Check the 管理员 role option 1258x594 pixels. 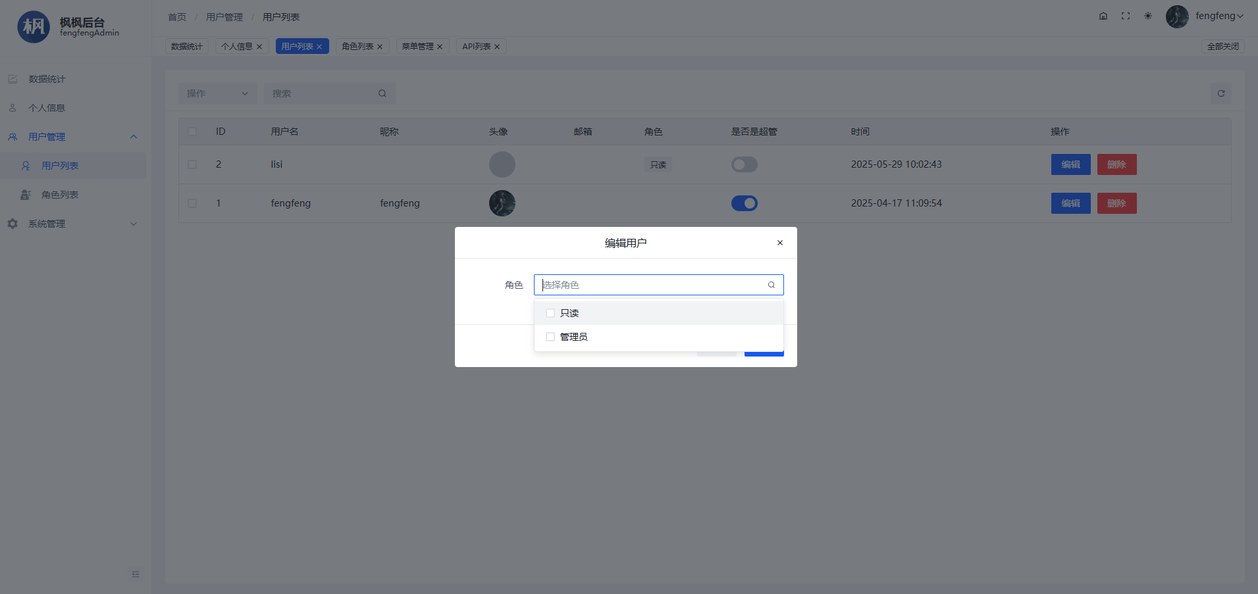pyautogui.click(x=550, y=337)
